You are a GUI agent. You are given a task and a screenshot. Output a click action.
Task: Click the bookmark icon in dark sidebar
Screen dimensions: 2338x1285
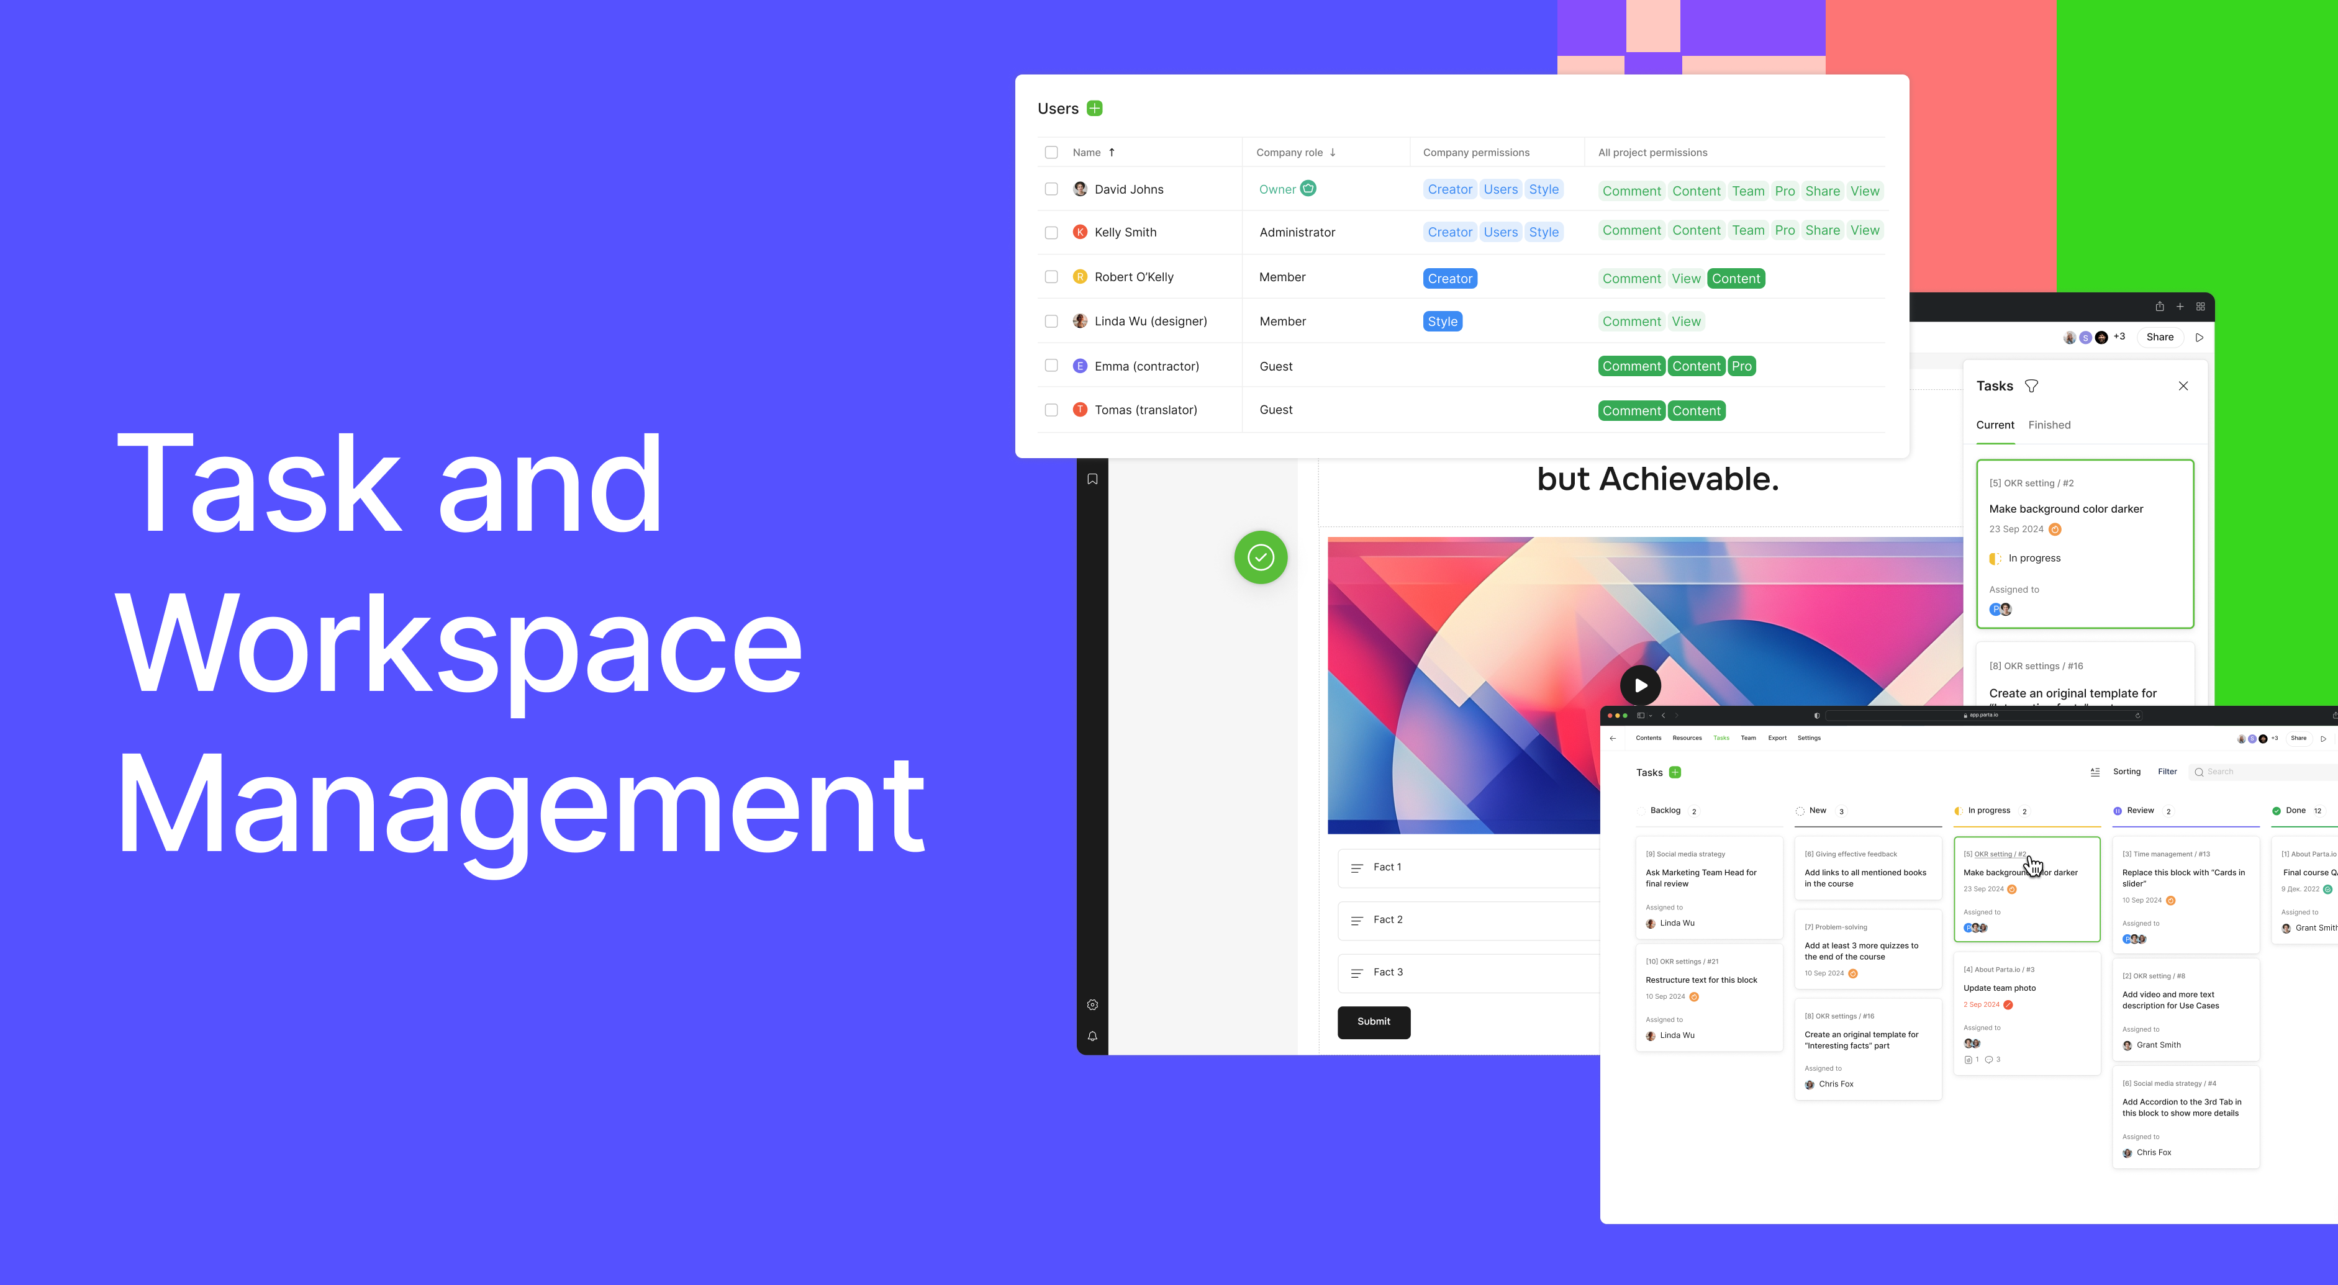tap(1092, 479)
